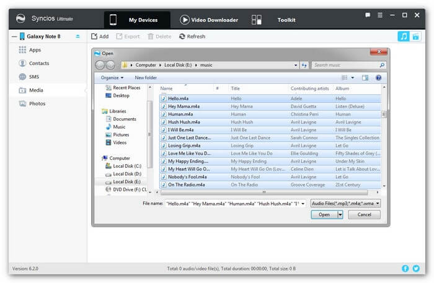Image resolution: width=434 pixels, height=283 pixels.
Task: Click the Open button
Action: [324, 214]
